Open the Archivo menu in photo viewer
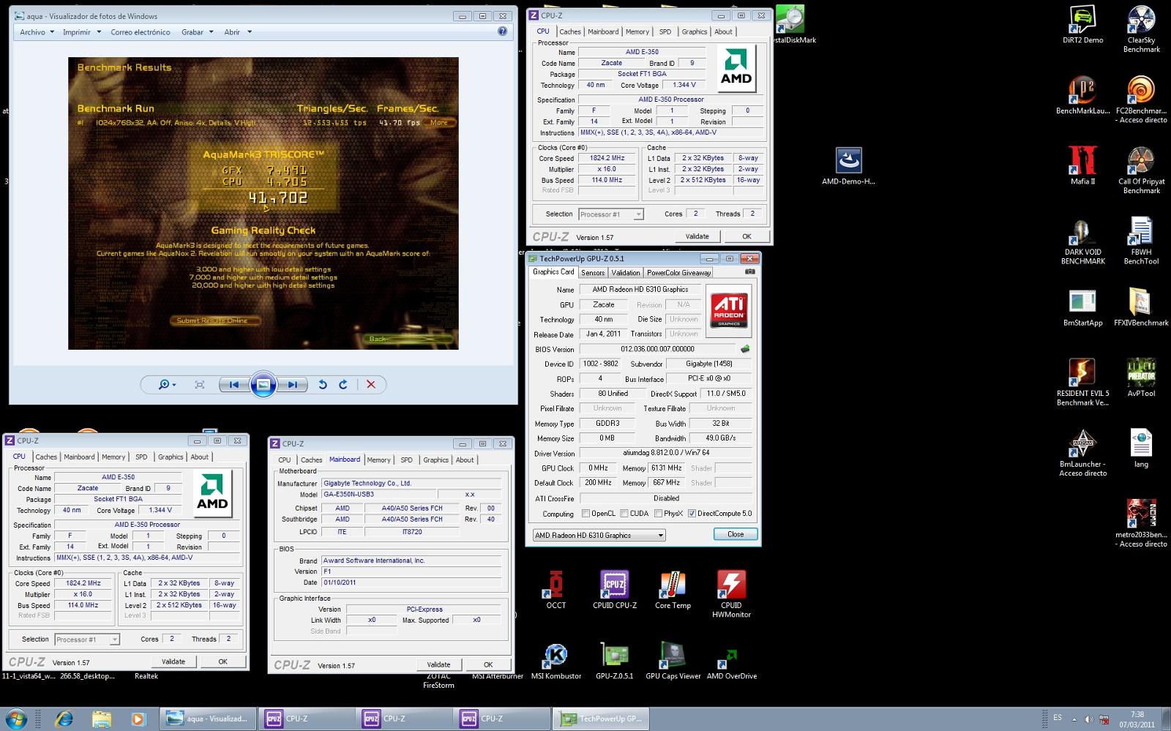Viewport: 1171px width, 731px height. (37, 32)
